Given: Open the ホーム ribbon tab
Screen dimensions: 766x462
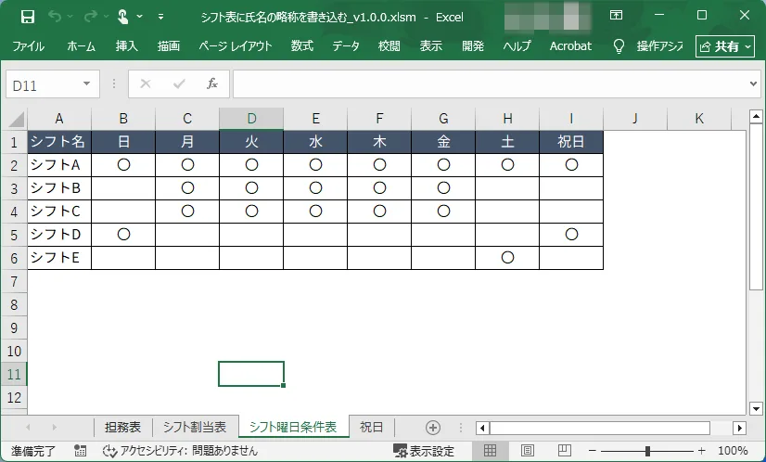Looking at the screenshot, I should click(81, 46).
